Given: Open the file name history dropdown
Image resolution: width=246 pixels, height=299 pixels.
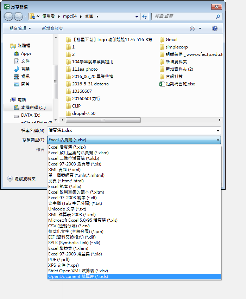Looking at the screenshot, I should coord(218,131).
